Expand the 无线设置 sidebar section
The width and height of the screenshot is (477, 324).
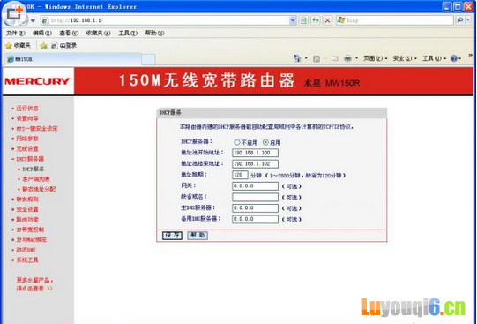(x=25, y=149)
